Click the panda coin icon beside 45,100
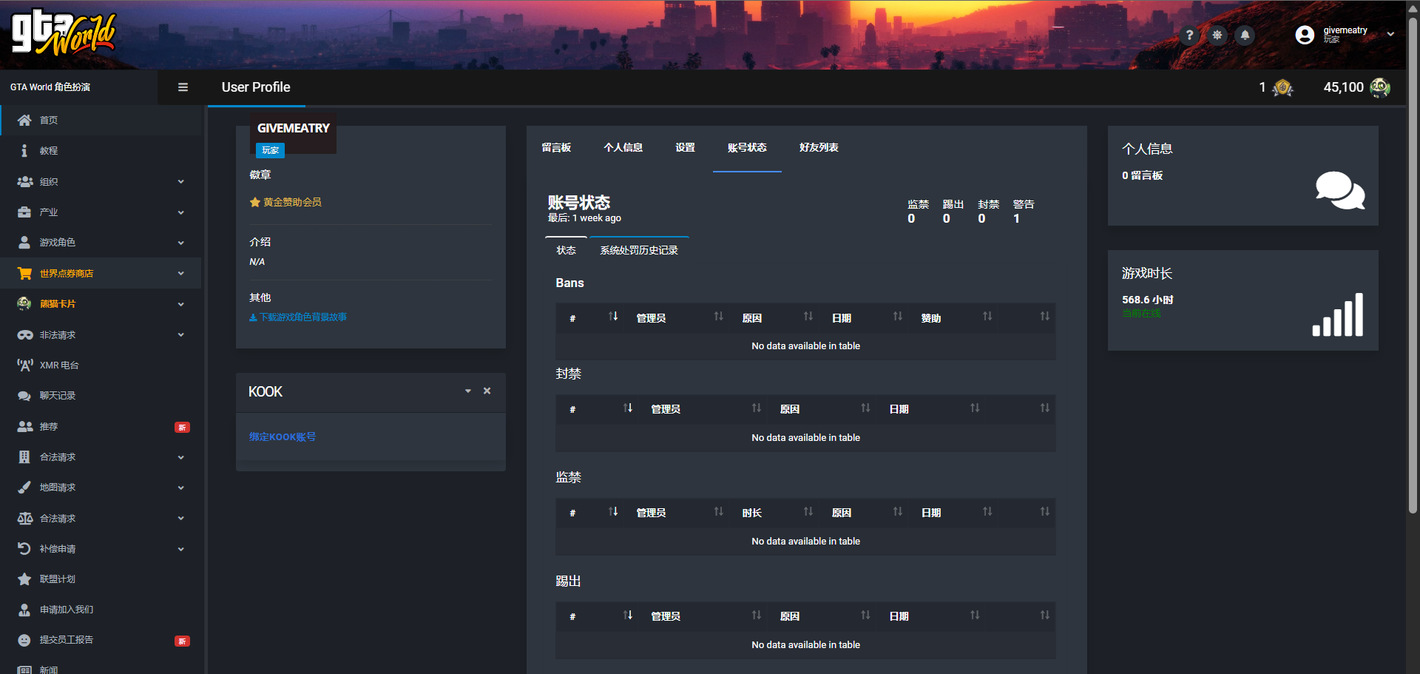Screen dimensions: 1420x674 1380,87
